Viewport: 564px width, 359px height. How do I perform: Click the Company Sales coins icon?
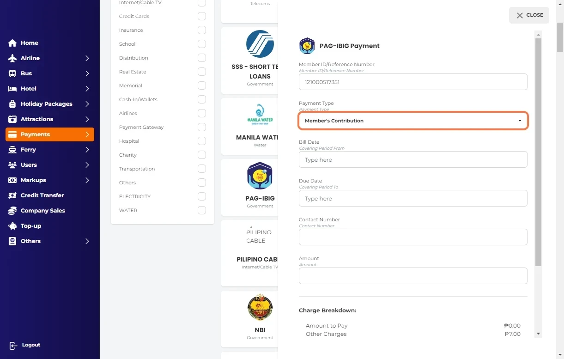pos(12,211)
